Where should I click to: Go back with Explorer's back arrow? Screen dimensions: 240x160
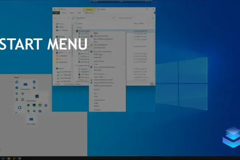[x=55, y=18]
